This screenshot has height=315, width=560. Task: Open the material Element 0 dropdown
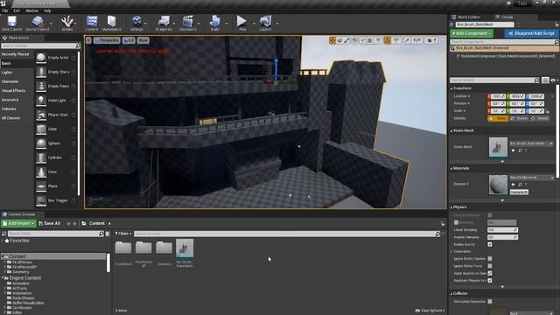531,178
